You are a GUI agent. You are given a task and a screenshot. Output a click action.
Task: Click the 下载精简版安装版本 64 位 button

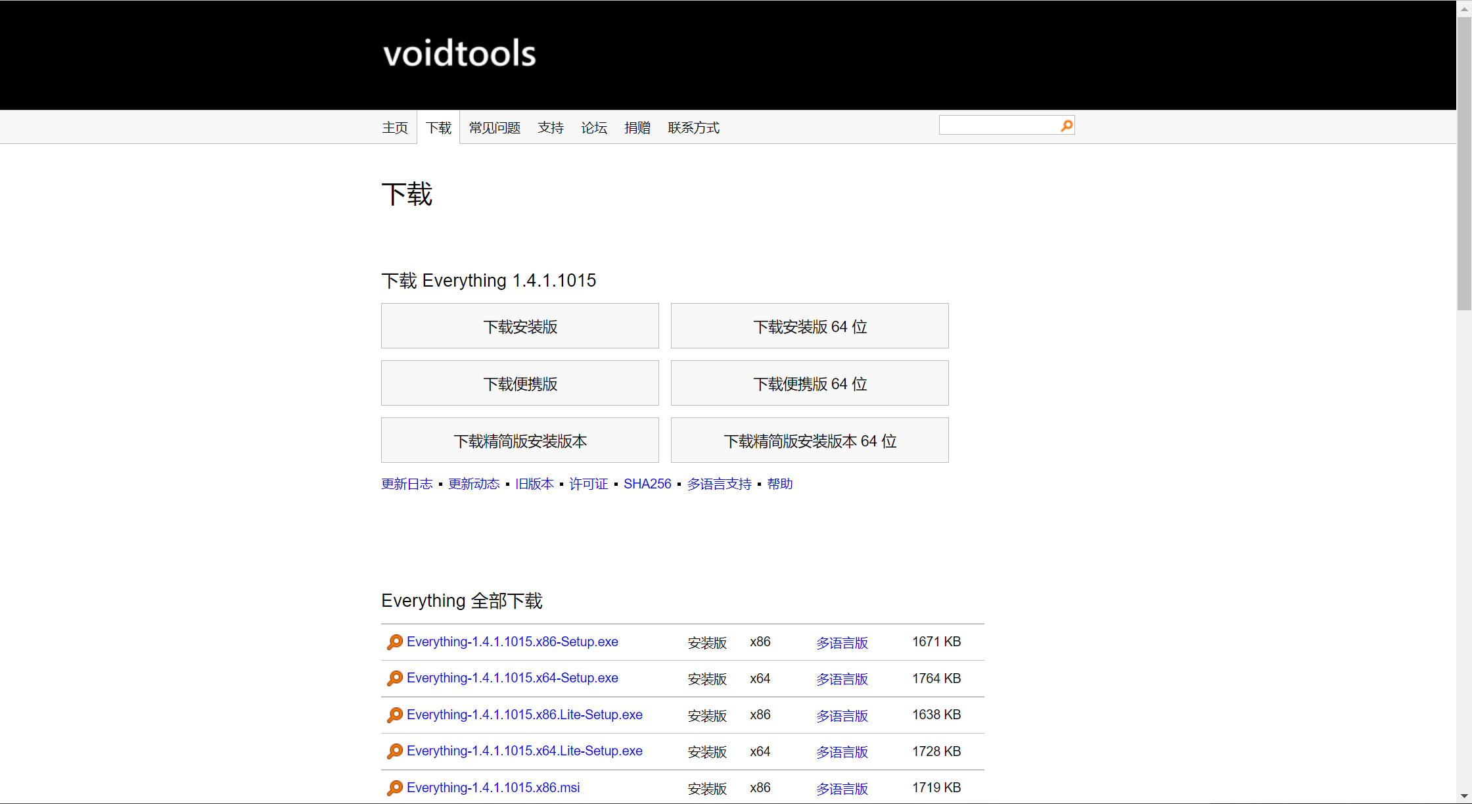click(810, 440)
